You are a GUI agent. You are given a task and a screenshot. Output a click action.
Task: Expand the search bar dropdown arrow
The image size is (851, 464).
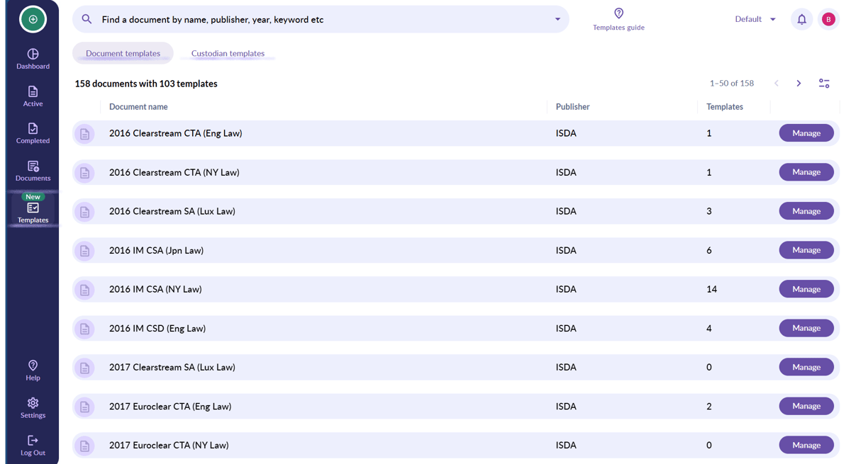(557, 19)
